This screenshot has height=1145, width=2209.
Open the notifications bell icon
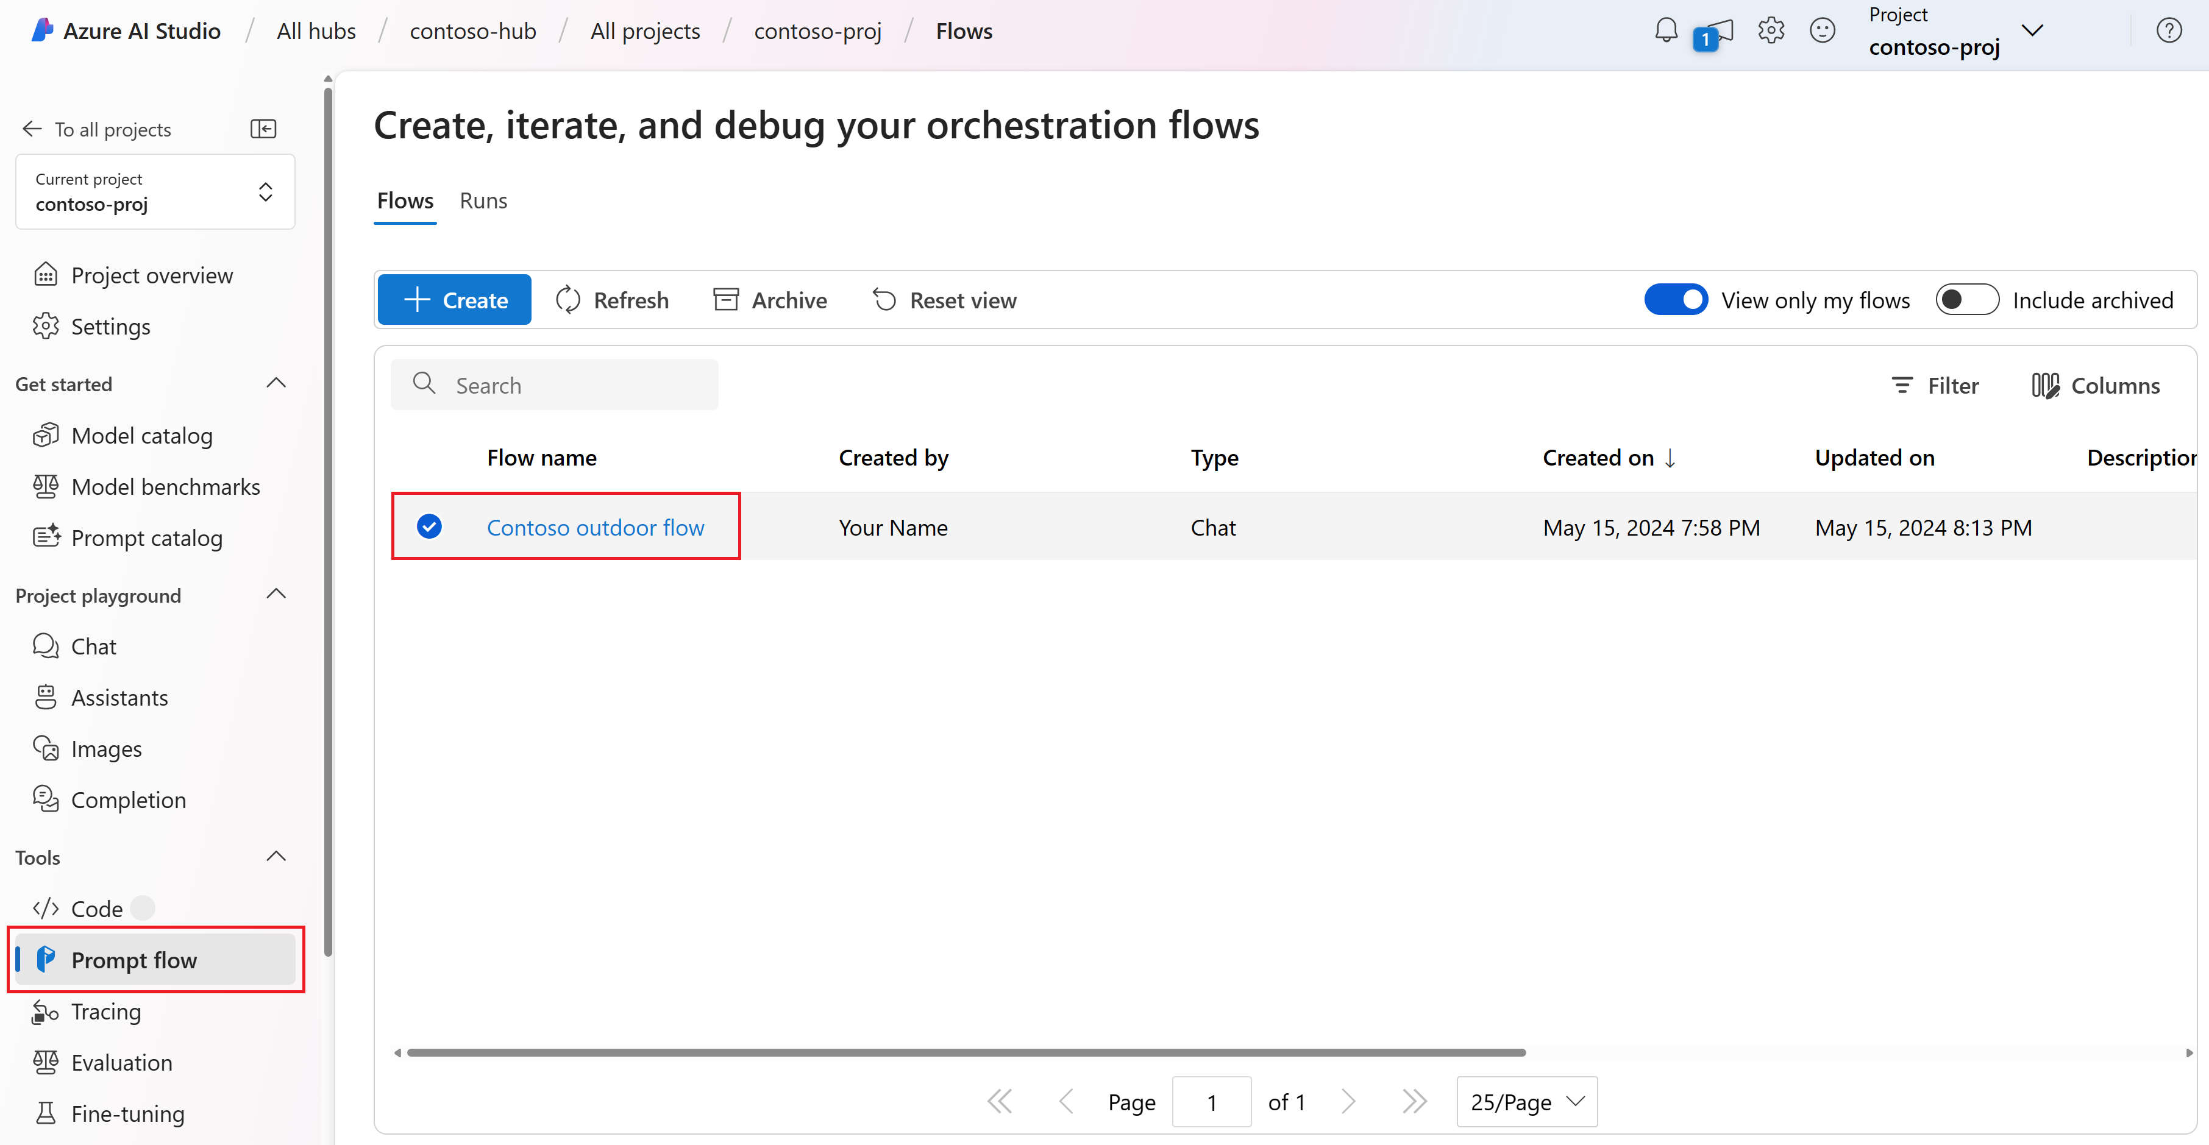(x=1665, y=31)
